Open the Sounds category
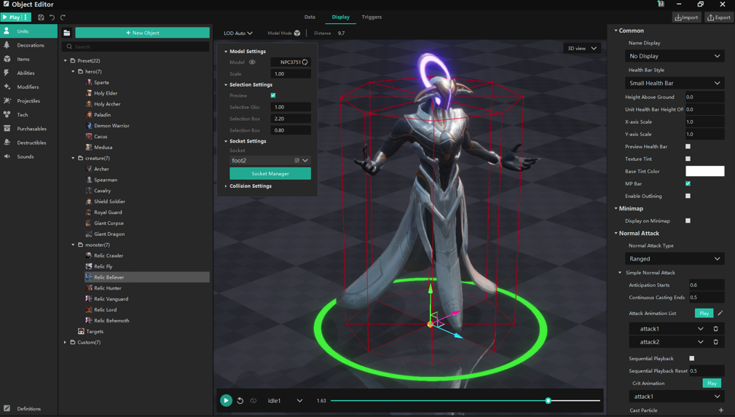This screenshot has height=417, width=735. (x=28, y=156)
